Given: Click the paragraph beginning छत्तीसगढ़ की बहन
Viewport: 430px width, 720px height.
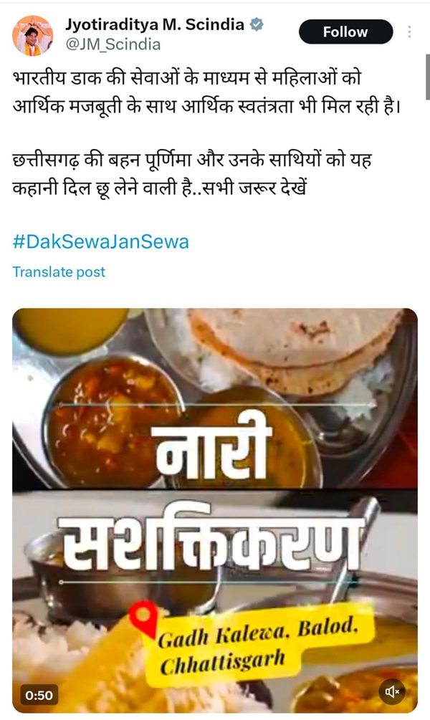Looking at the screenshot, I should point(192,174).
